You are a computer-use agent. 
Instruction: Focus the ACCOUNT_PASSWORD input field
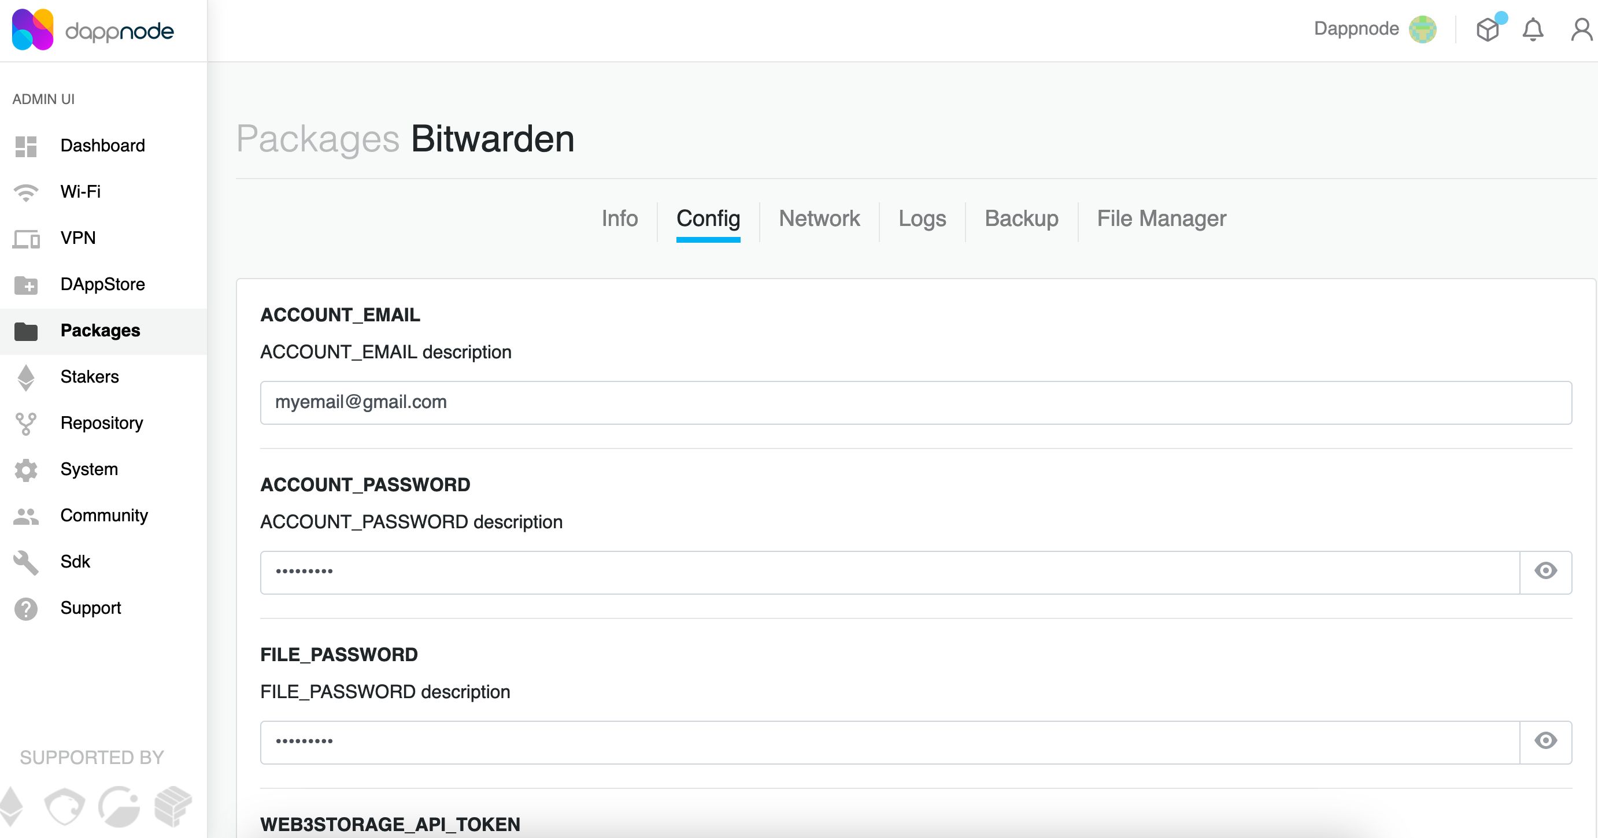coord(890,573)
